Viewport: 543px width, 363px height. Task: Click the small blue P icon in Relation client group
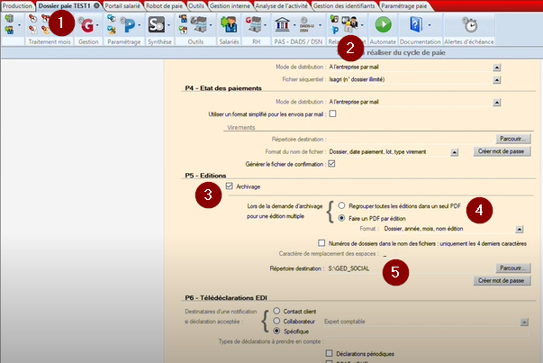334,31
